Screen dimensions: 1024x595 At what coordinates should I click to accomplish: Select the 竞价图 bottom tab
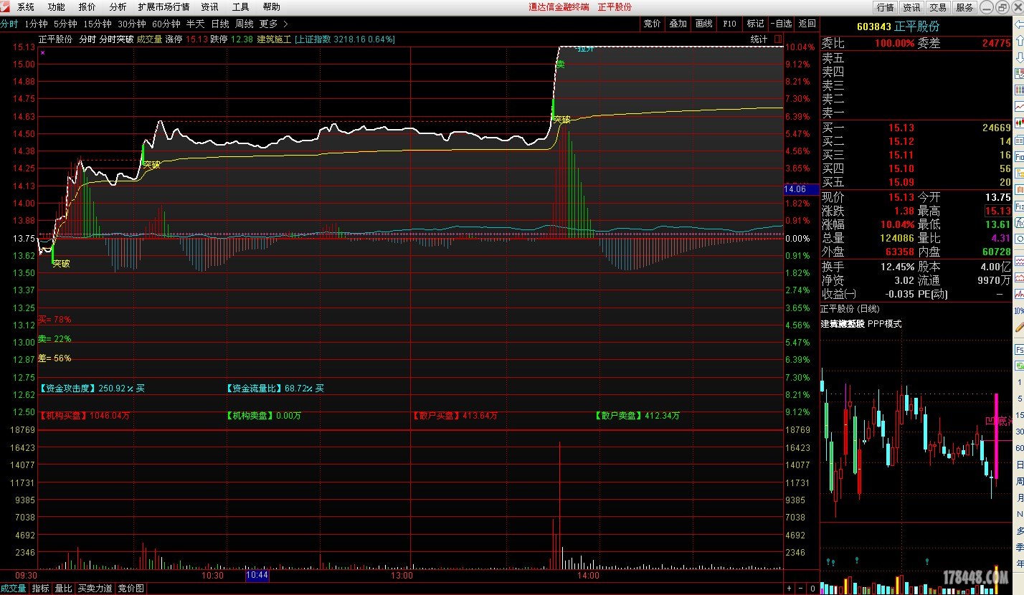[x=131, y=589]
